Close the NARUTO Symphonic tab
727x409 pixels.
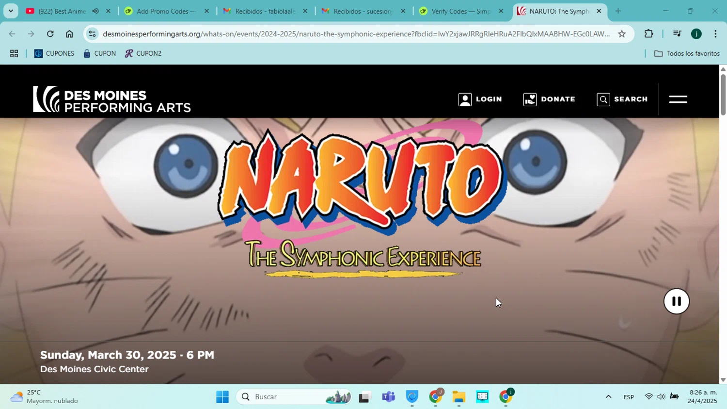pos(599,11)
